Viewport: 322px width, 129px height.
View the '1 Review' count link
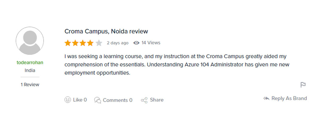click(x=30, y=85)
